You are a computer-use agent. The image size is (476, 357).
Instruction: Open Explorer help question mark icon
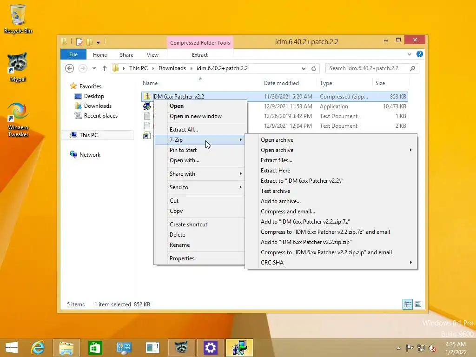pyautogui.click(x=420, y=54)
